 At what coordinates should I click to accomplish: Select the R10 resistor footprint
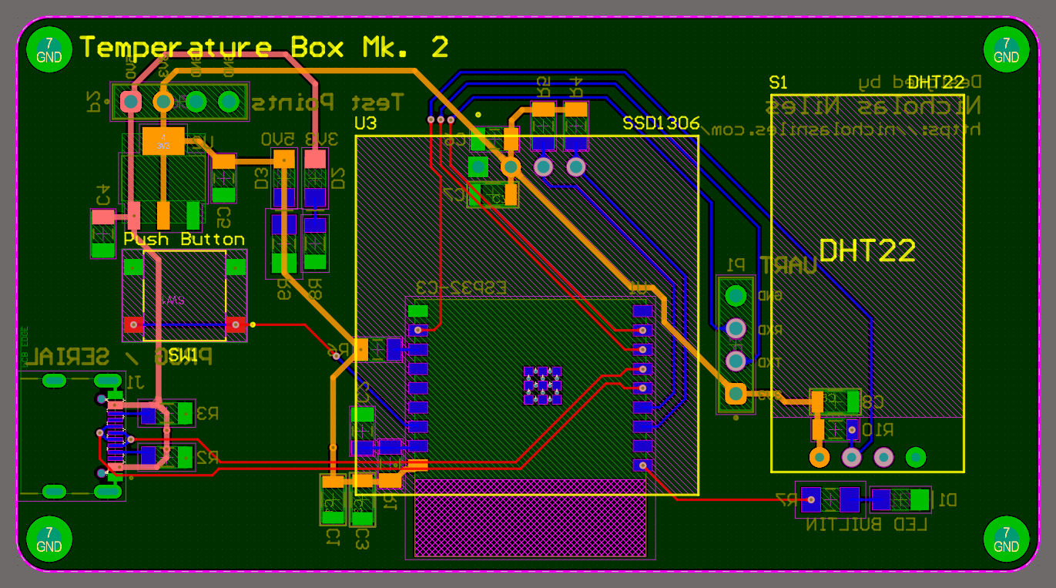pos(835,428)
